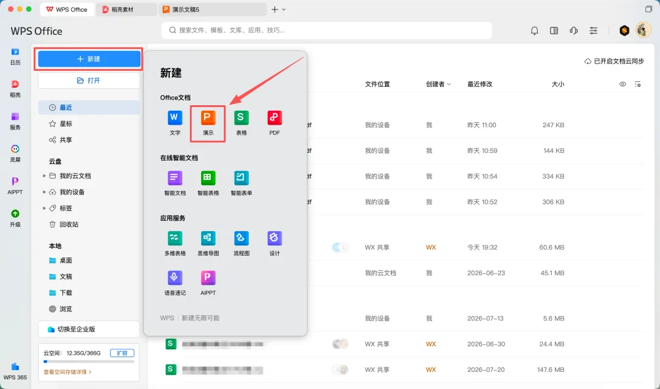Viewport: 660px width, 389px height.
Task: Open WPS 365 at sidebar bottom
Action: pos(15,371)
